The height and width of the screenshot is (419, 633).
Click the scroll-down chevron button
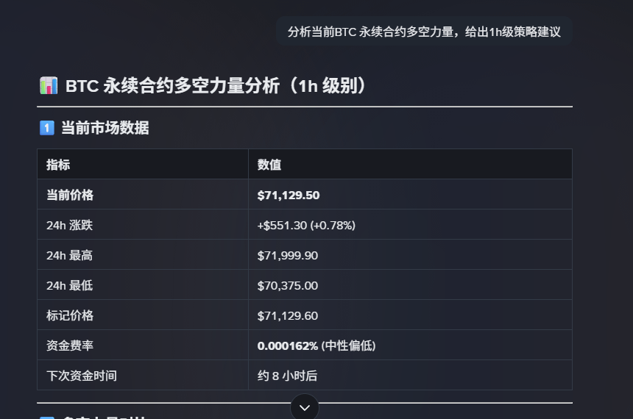coord(305,407)
